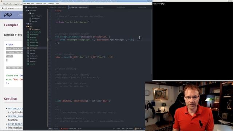Open the Packages menu

51,4
